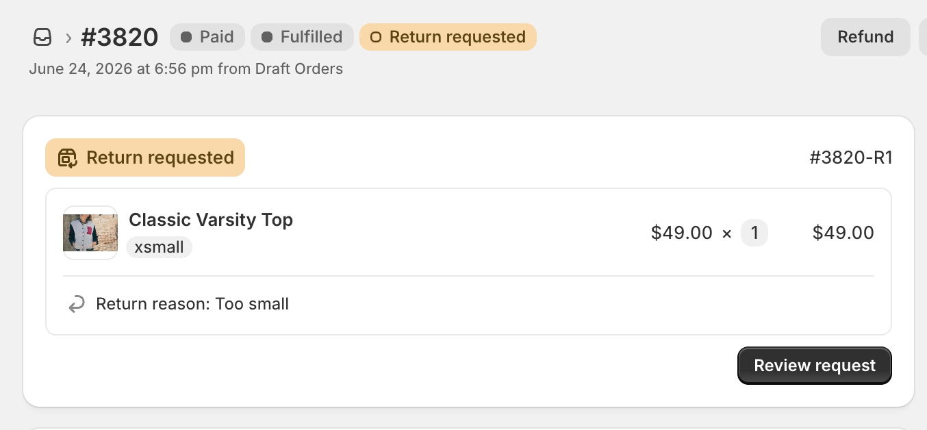
Task: Click the return reason arrow icon
Action: (77, 304)
